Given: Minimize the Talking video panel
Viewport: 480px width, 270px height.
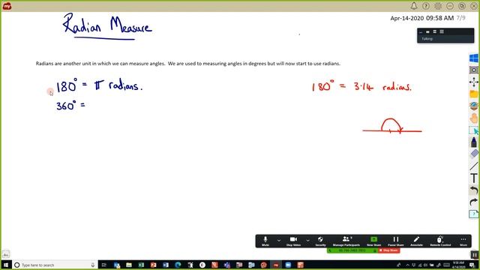Looking at the screenshot, I should pos(421,31).
